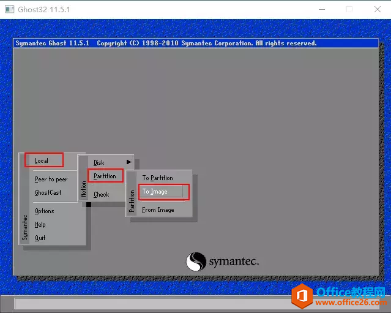Close the Ghost32 11.5.1 window

point(378,9)
